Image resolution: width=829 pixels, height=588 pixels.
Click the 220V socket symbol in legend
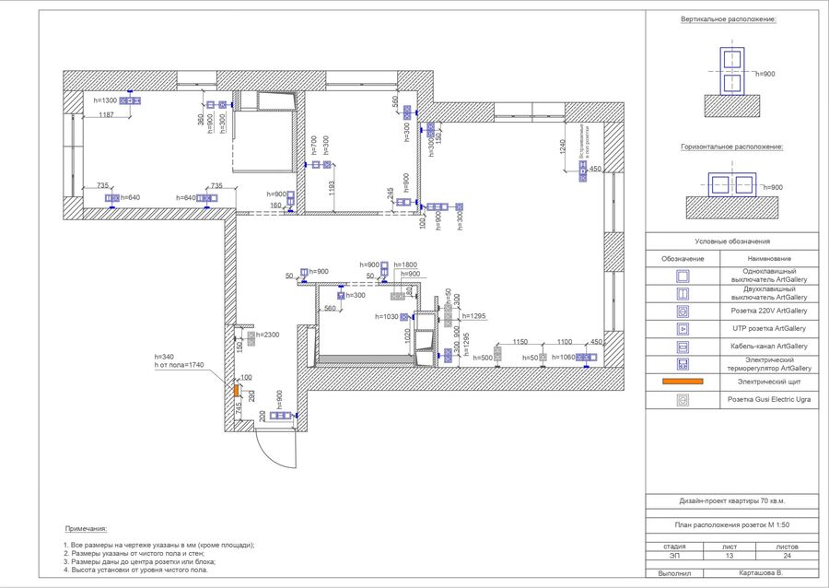(683, 312)
